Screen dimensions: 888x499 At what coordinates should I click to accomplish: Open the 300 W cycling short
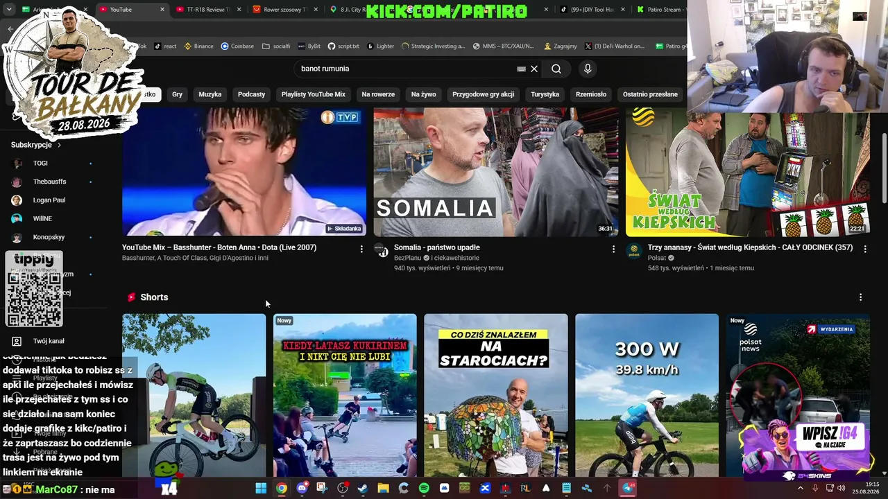(647, 395)
